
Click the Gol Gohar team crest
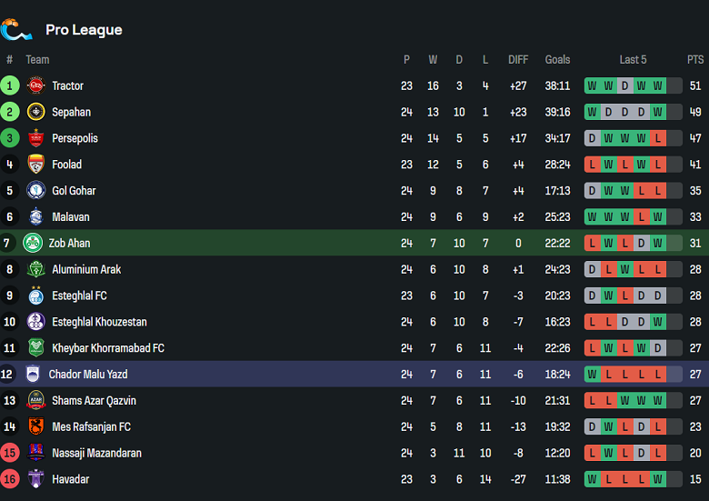36,191
